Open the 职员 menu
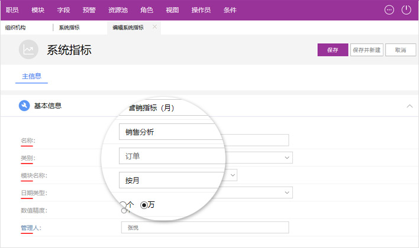 coord(12,10)
